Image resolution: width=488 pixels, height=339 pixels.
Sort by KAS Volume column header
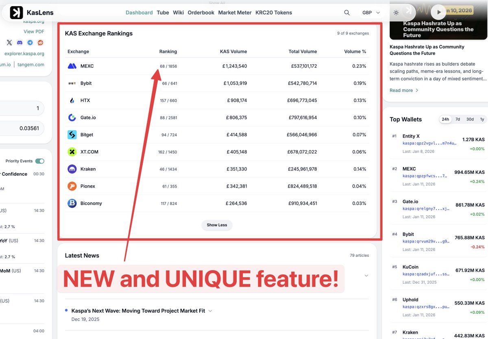[233, 52]
